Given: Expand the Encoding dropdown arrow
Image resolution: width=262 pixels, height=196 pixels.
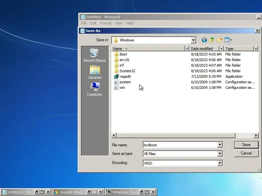Looking at the screenshot, I should pyautogui.click(x=220, y=163).
